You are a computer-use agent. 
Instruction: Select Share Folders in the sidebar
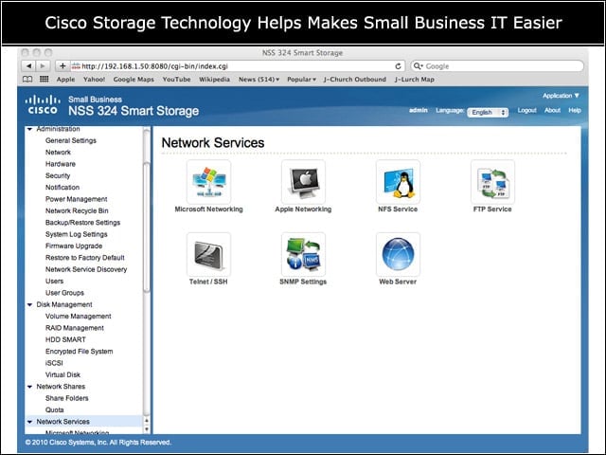[66, 398]
